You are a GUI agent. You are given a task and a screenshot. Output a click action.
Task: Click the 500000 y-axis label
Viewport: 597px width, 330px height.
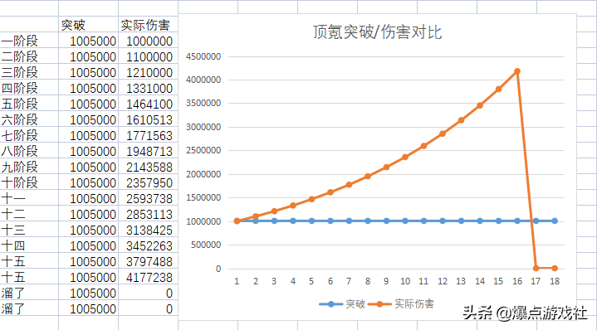pos(206,245)
